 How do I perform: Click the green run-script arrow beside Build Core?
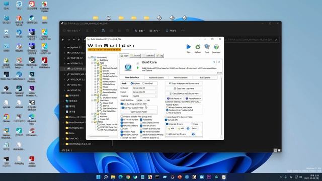tap(137, 67)
